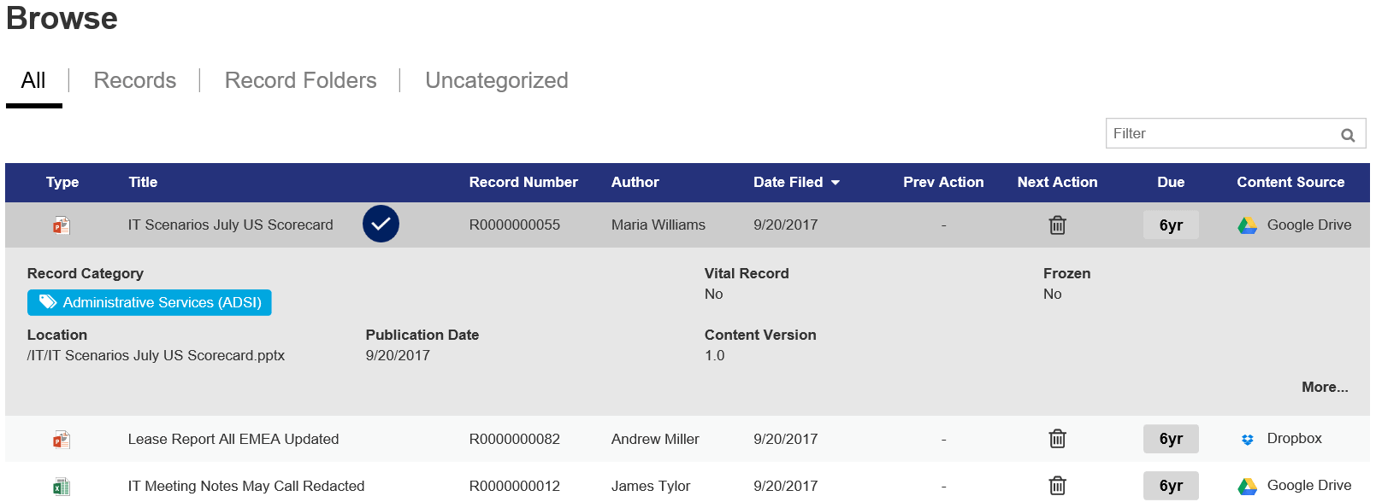Click the search magnifier icon in Filter box
The height and width of the screenshot is (502, 1376).
click(1348, 135)
